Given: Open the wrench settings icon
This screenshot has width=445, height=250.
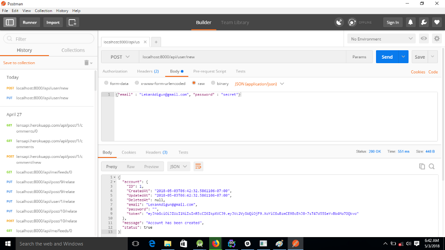Looking at the screenshot, I should [424, 22].
